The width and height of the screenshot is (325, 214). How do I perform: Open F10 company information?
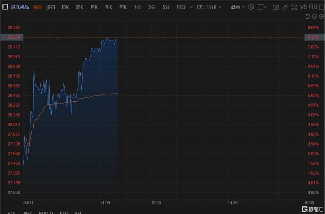point(312,7)
